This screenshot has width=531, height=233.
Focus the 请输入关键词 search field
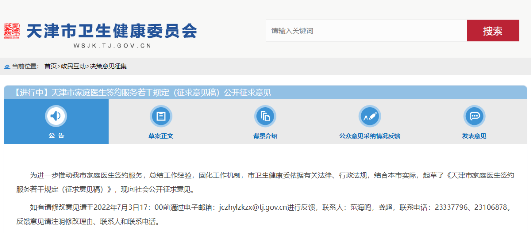pyautogui.click(x=366, y=31)
